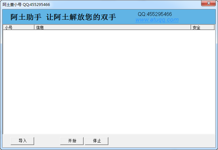
Task: Click blank space between 导入 and 开始 buttons
Action: [x=47, y=141]
